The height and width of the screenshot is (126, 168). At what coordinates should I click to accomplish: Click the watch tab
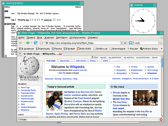[105, 61]
